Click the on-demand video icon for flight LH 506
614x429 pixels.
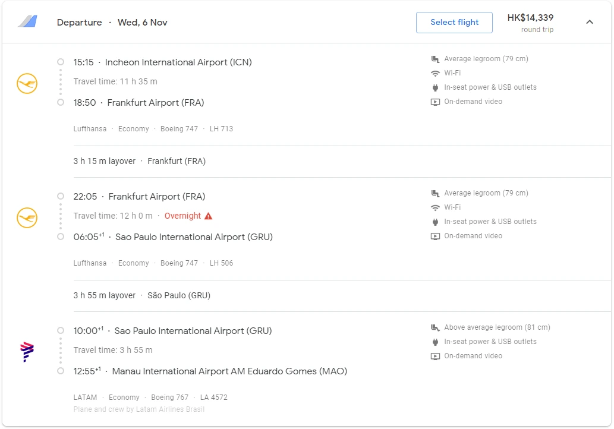click(x=435, y=236)
